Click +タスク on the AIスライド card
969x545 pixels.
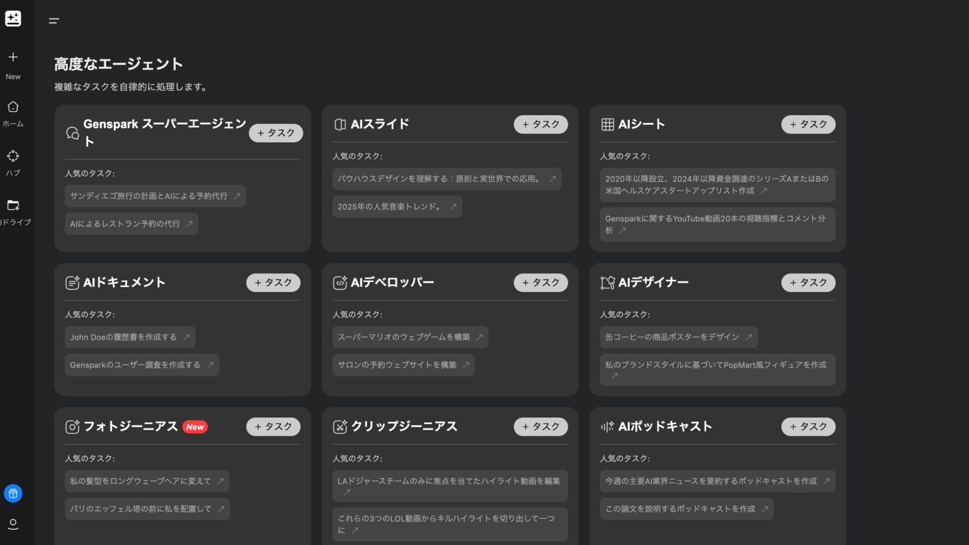click(x=541, y=124)
